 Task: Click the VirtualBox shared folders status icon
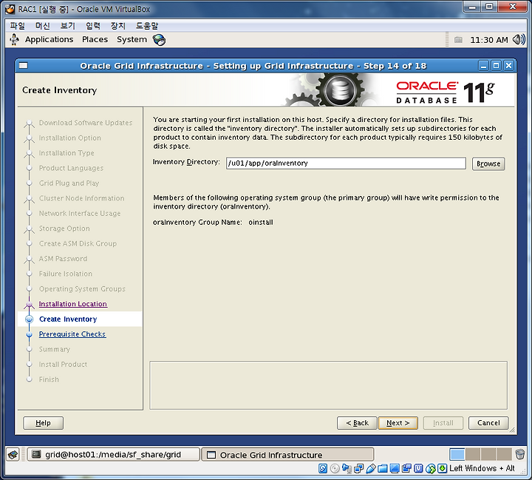point(383,468)
